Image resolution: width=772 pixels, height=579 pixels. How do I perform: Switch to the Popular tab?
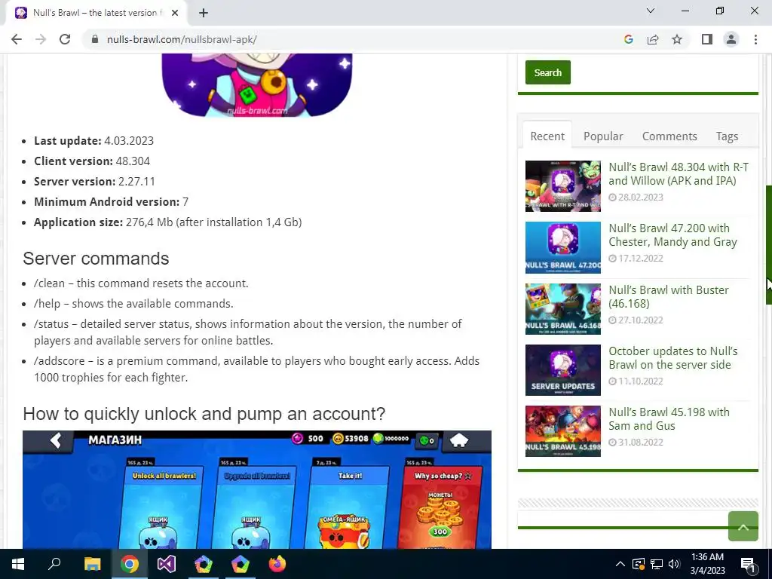click(603, 136)
